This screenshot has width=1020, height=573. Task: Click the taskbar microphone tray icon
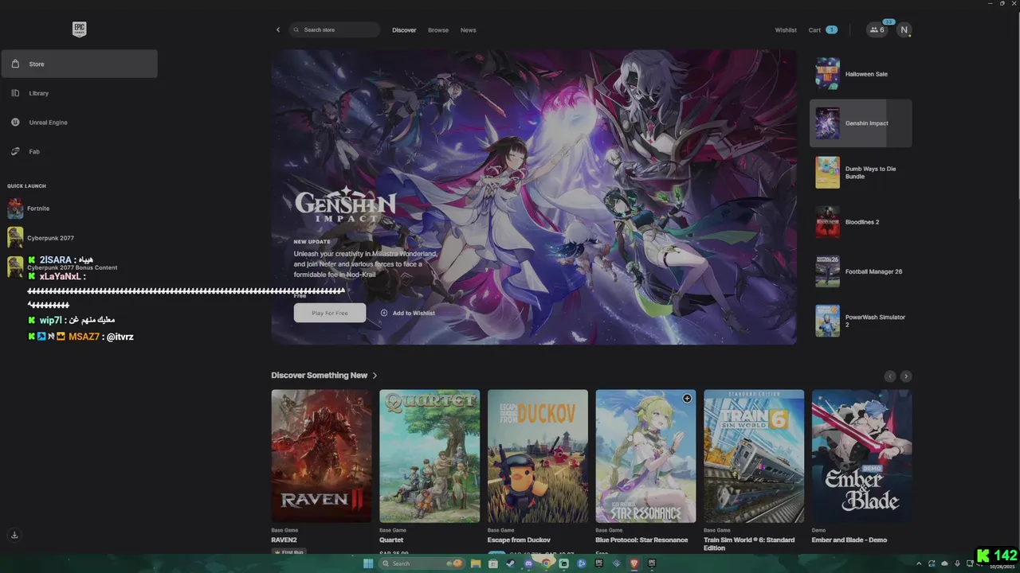[957, 563]
